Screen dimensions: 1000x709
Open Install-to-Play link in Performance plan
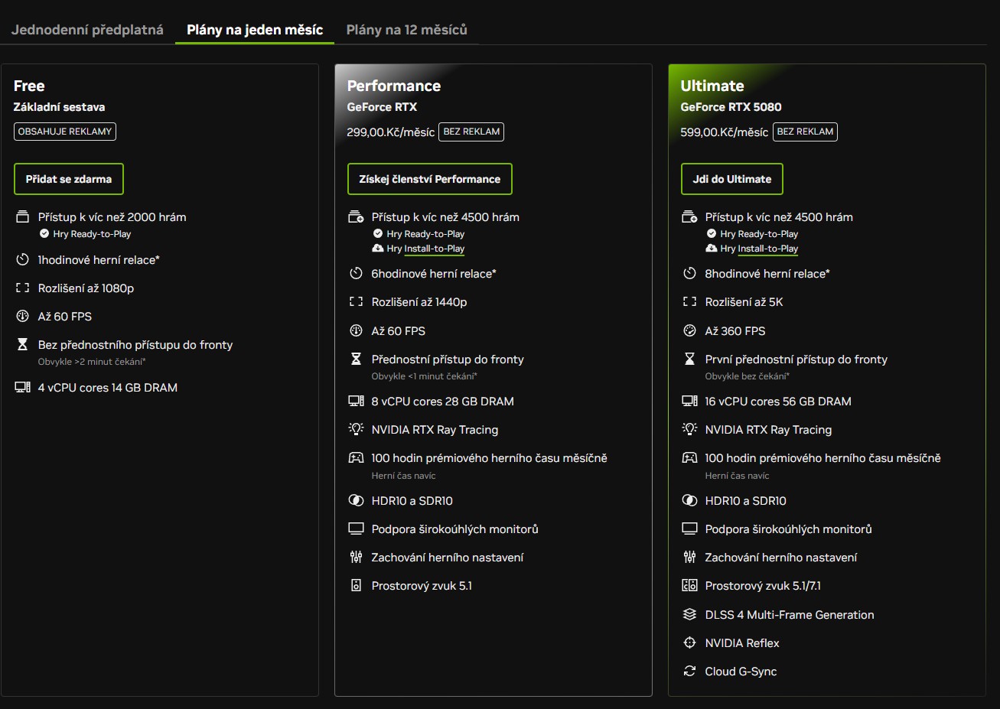pos(435,249)
